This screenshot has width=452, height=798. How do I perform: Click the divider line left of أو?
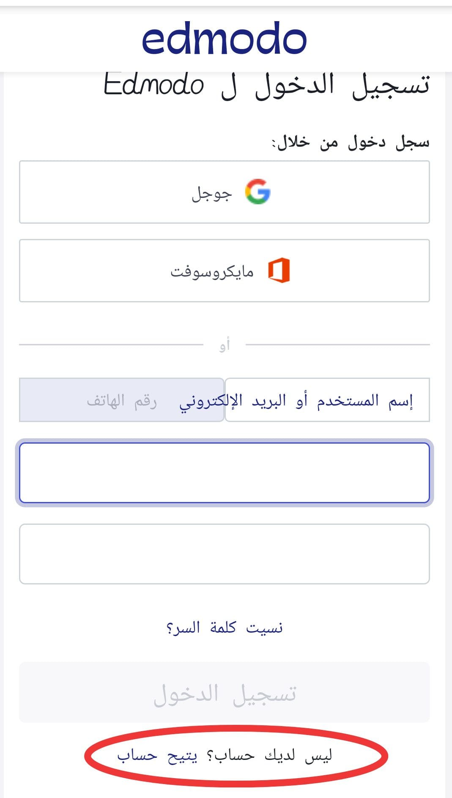coord(111,345)
